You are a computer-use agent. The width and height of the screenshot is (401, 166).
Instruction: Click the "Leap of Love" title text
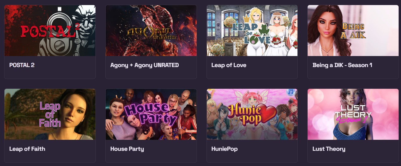[x=229, y=65]
